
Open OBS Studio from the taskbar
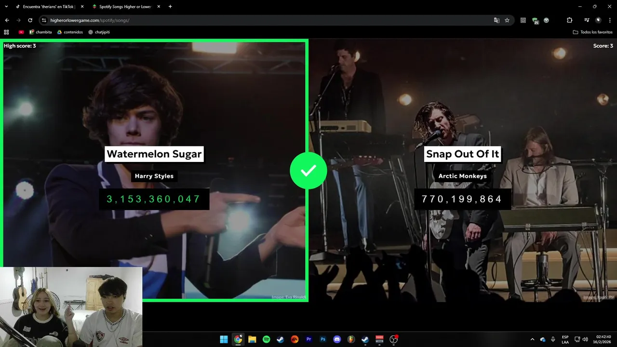pos(394,339)
